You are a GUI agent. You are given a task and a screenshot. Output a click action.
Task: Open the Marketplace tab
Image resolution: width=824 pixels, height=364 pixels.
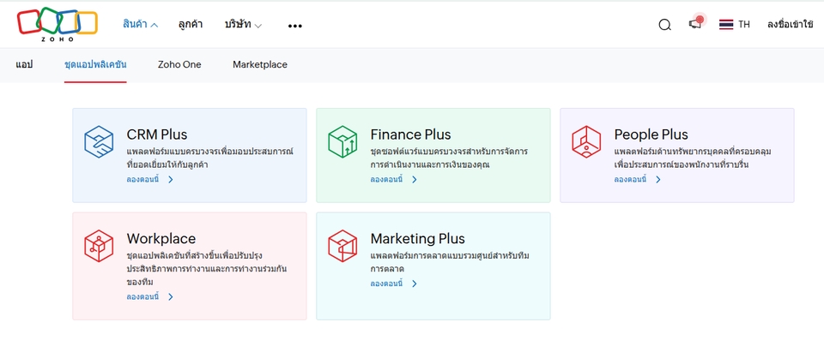[x=260, y=64]
